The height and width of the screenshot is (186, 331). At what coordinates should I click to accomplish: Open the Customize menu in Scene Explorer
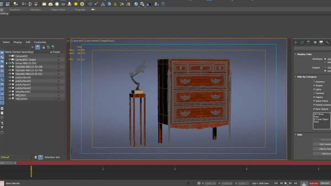tap(40, 42)
